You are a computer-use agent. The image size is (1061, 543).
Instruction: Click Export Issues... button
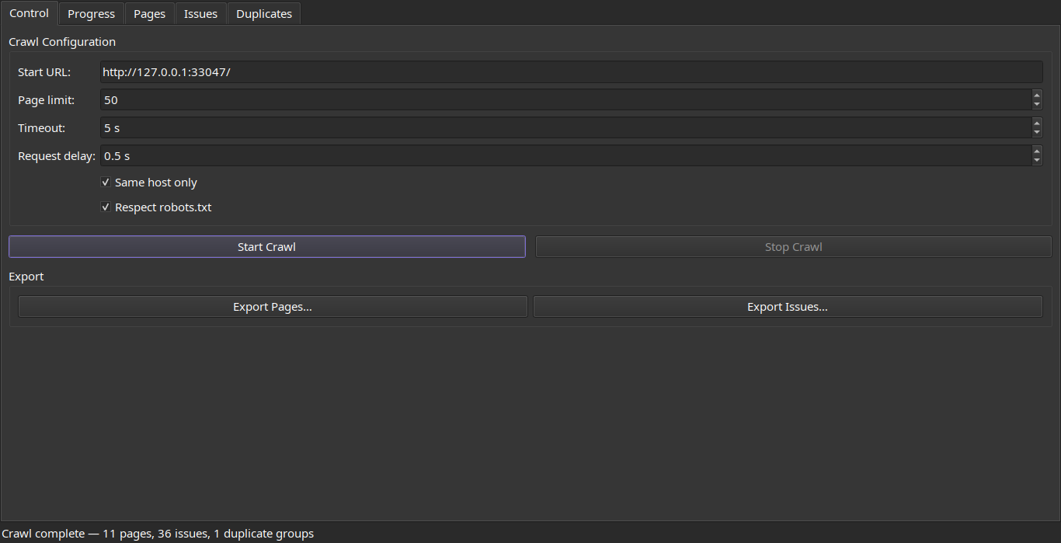788,307
